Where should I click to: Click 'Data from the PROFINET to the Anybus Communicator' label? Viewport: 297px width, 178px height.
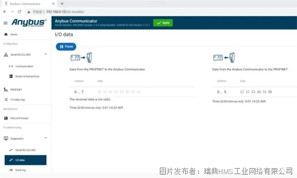107,69
